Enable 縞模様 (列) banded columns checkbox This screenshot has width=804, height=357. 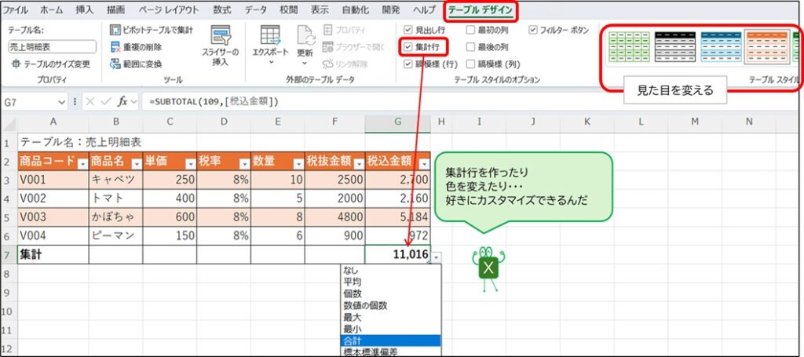click(x=471, y=64)
